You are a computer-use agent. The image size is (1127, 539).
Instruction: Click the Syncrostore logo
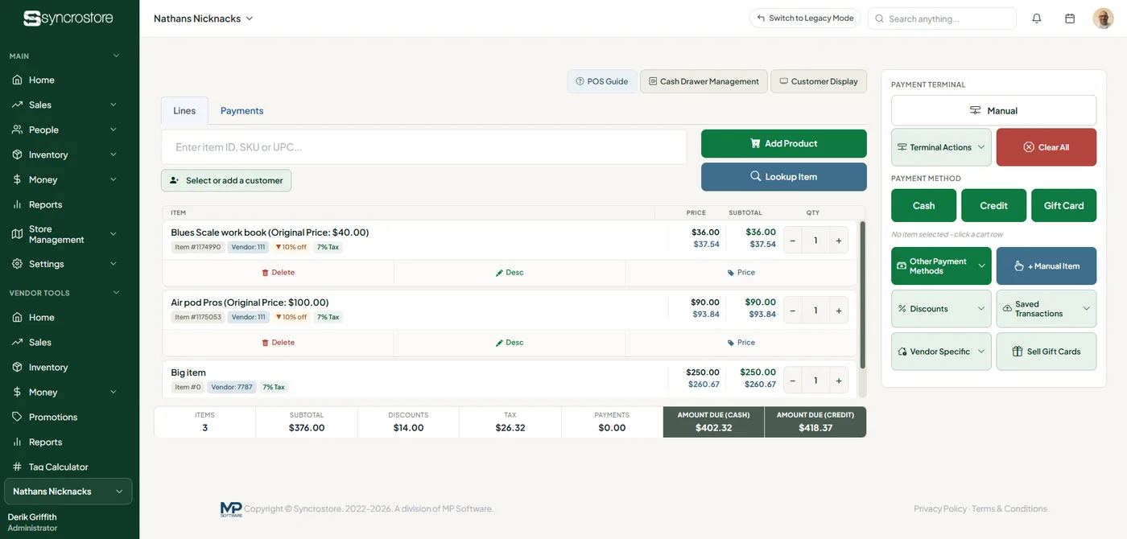[68, 18]
